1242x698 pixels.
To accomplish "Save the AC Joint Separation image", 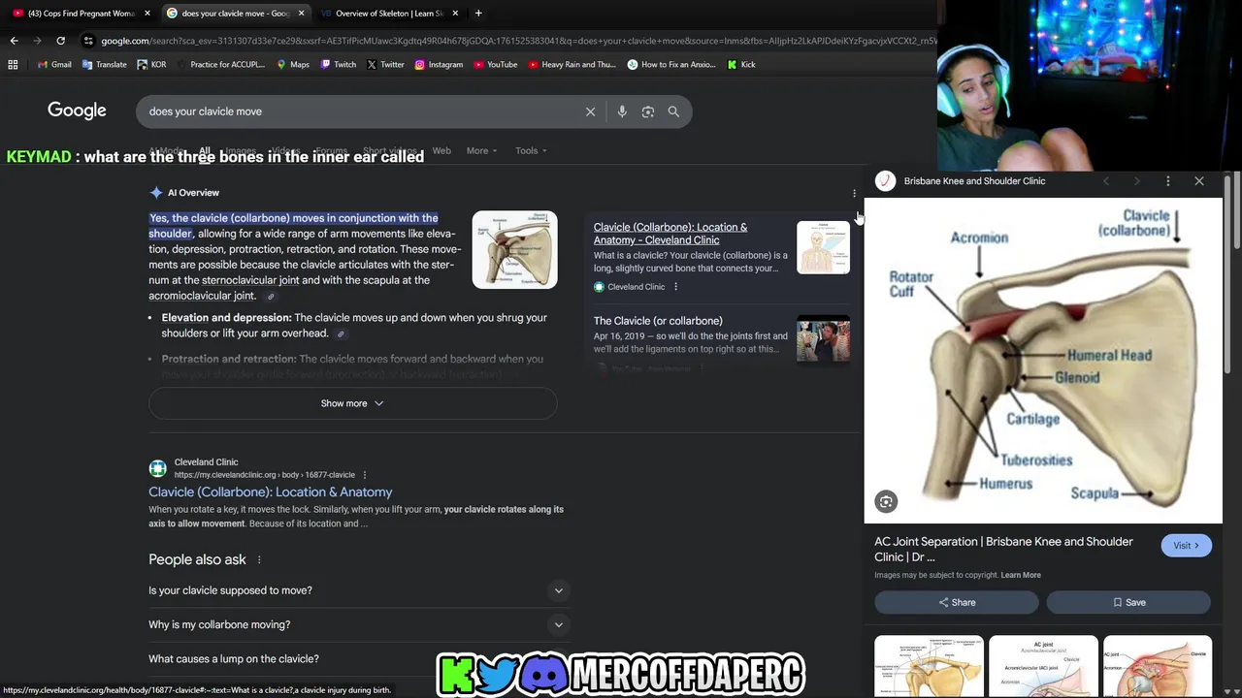I will [x=1128, y=602].
